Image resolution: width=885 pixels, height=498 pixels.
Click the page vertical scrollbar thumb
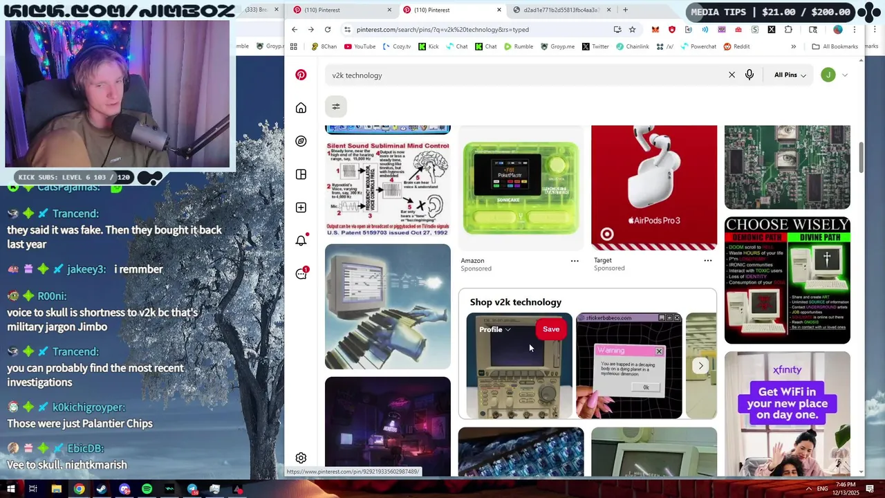[x=861, y=158]
